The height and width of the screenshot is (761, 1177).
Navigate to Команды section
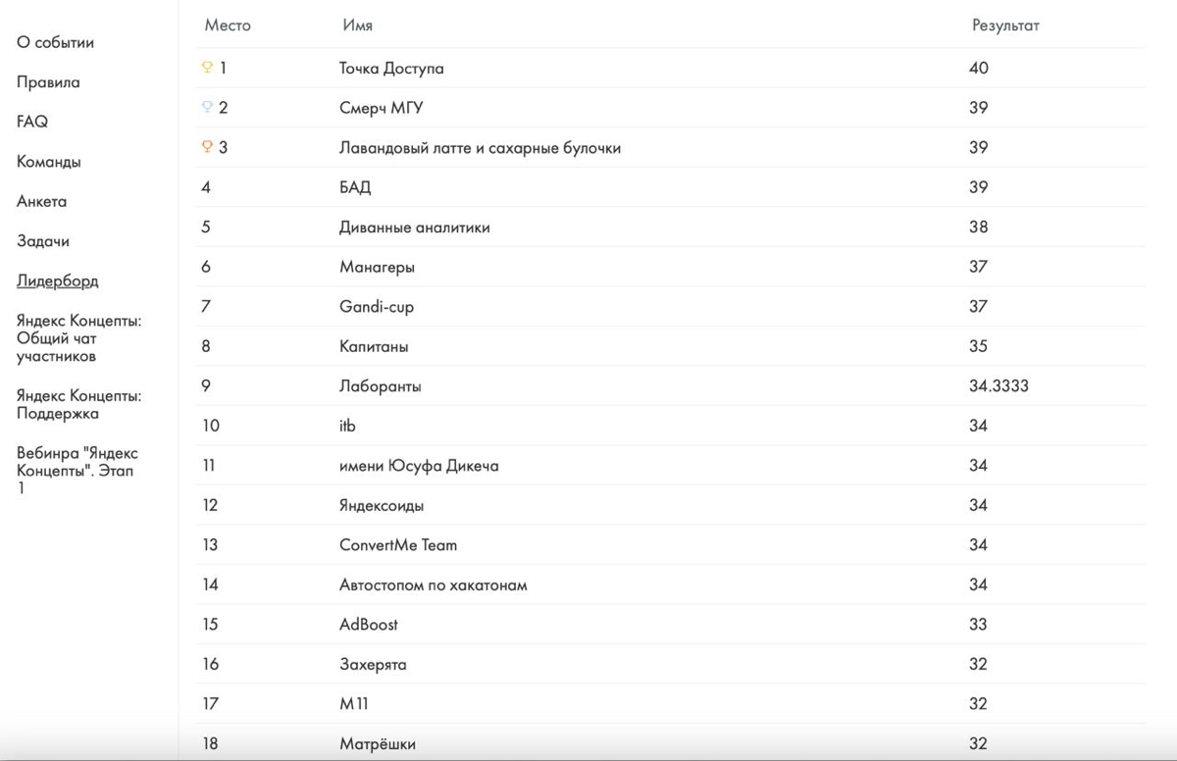(49, 162)
